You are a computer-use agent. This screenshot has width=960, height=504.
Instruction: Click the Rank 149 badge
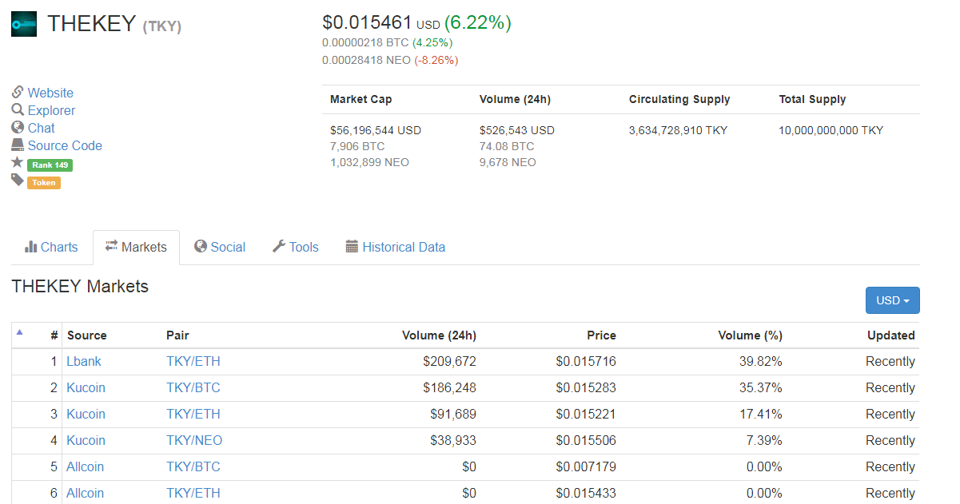(50, 165)
